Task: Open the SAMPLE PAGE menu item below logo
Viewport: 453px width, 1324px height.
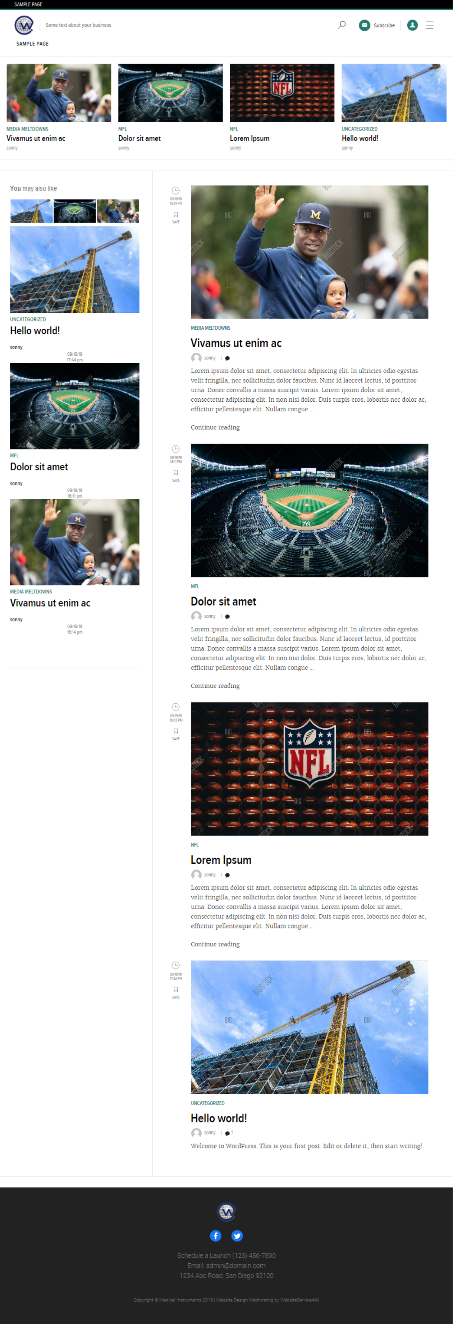Action: 32,44
